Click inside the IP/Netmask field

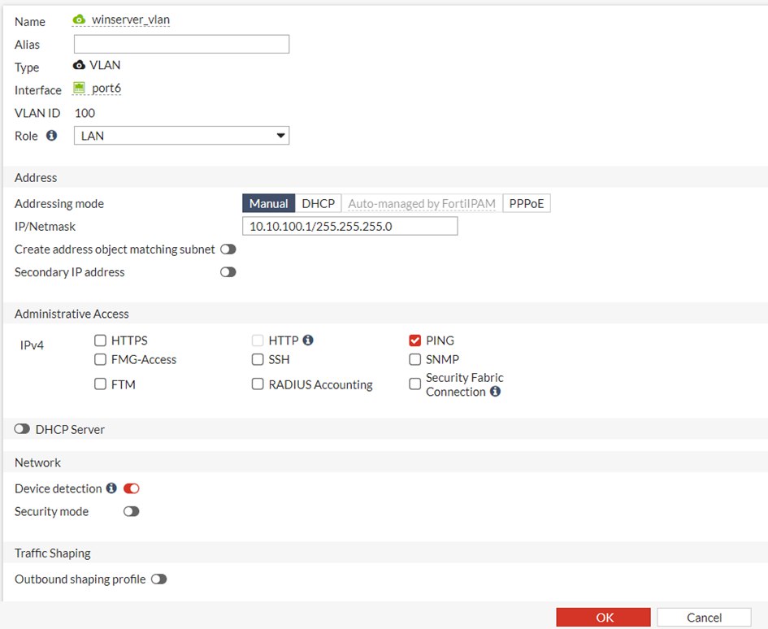click(349, 226)
